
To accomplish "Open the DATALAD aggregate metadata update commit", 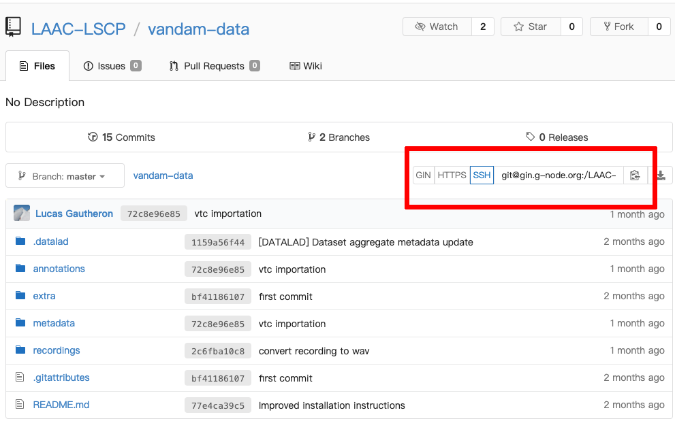I will point(366,242).
